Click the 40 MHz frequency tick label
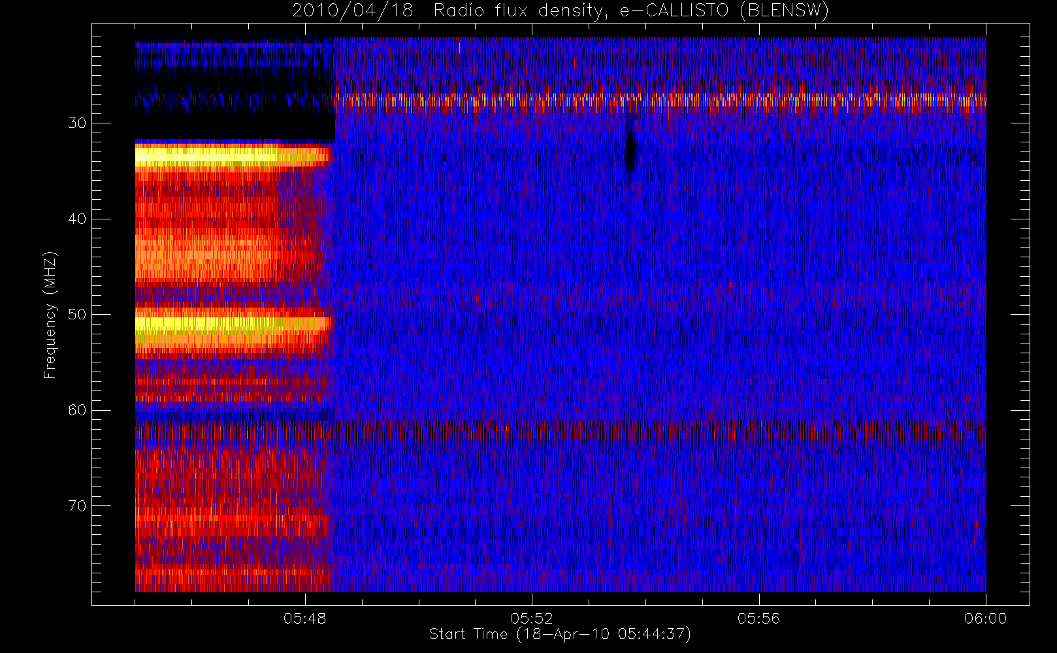 tap(77, 219)
